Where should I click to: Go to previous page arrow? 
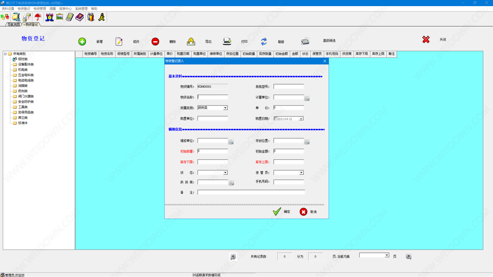[233, 257]
